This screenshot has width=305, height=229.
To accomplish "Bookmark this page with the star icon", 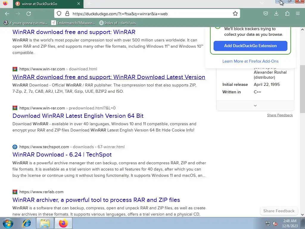I will click(235, 14).
